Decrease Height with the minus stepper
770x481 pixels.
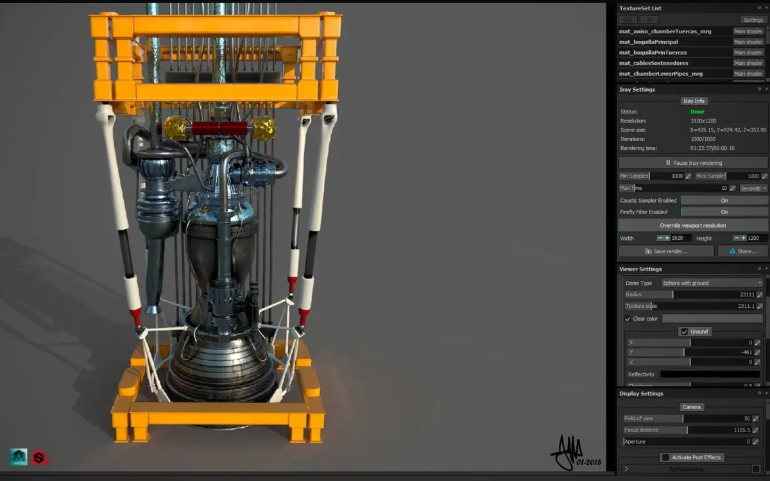(737, 238)
